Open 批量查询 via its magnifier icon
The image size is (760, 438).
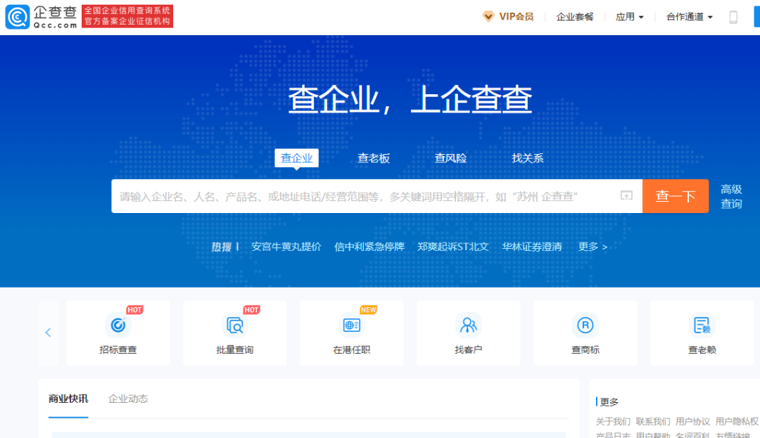234,325
